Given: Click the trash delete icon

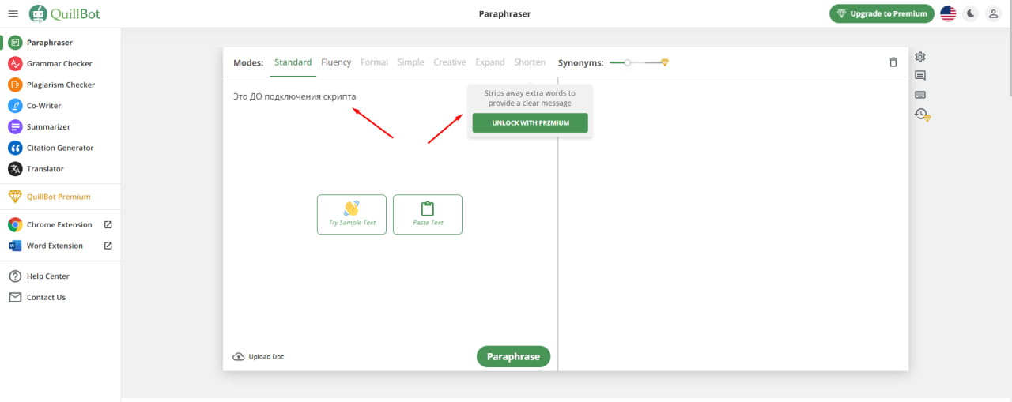Looking at the screenshot, I should point(893,62).
